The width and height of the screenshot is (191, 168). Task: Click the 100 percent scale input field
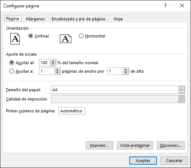tap(45, 63)
